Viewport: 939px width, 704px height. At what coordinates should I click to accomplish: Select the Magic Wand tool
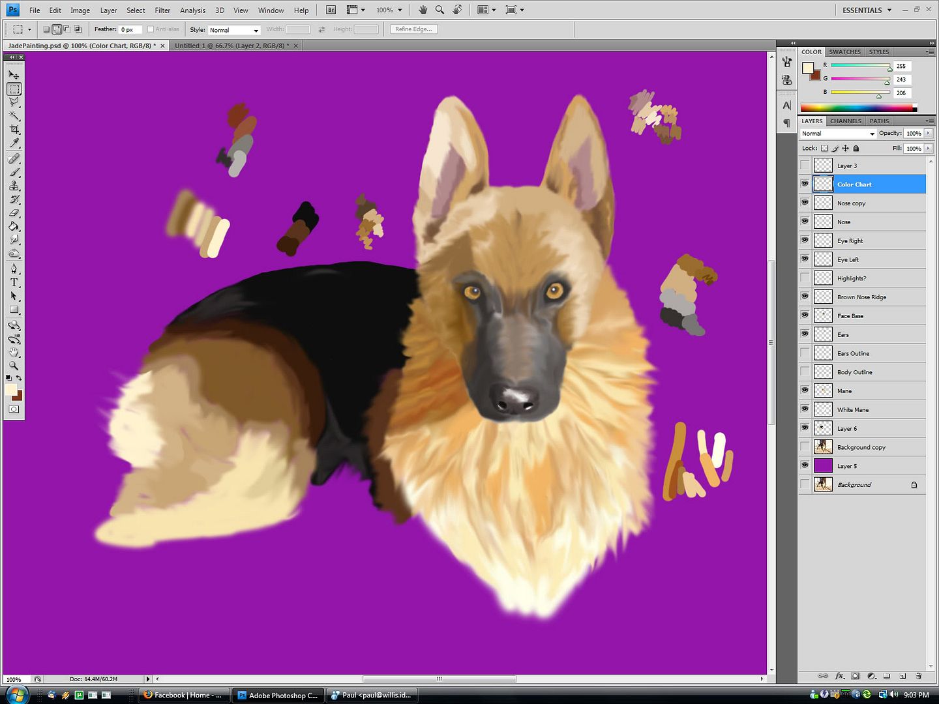pos(14,115)
